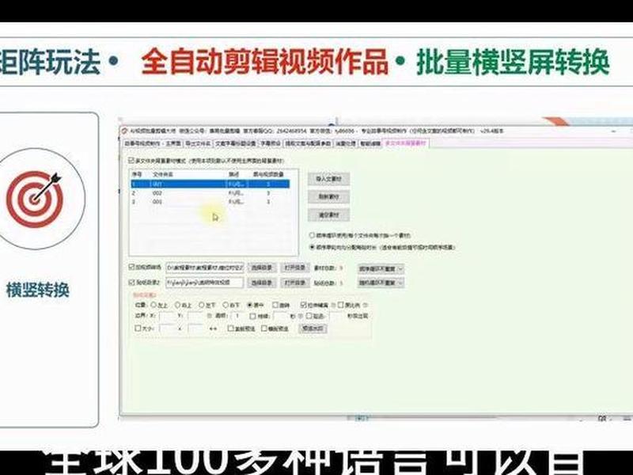Click the size width input field
This screenshot has width=633, height=475.
(x=167, y=329)
